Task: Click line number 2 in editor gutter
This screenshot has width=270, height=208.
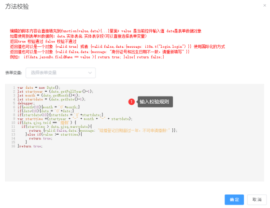Action: [14, 91]
